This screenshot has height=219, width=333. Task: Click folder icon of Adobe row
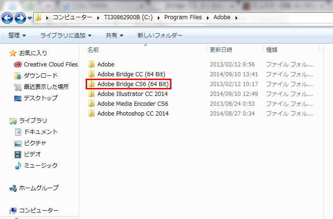point(91,64)
